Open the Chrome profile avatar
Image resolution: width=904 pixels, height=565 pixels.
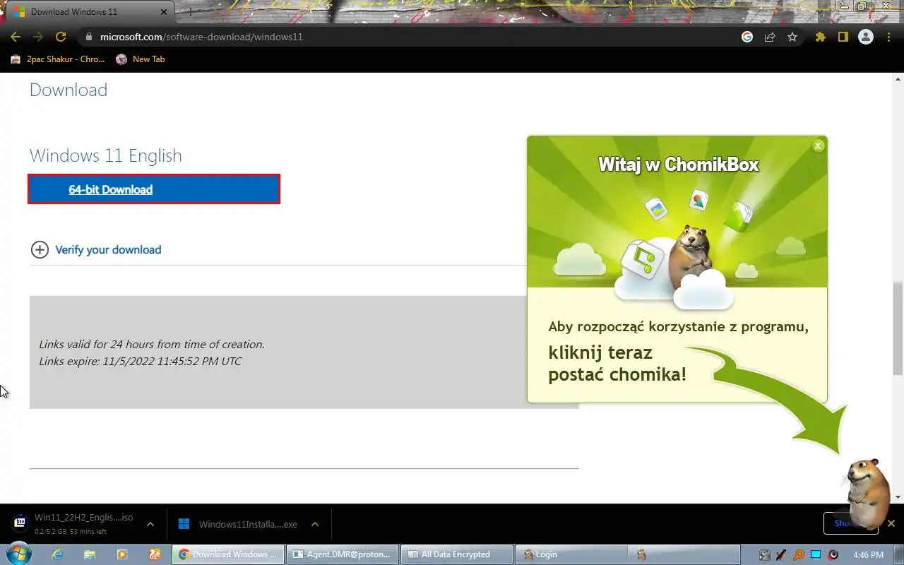click(x=866, y=37)
